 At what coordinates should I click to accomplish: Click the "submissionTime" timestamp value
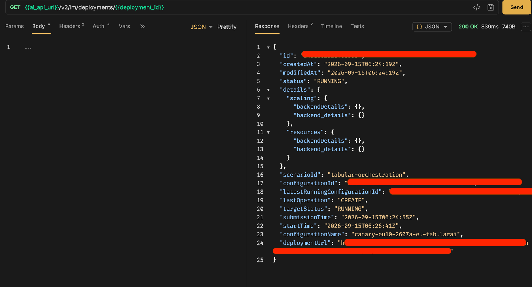[x=378, y=217]
